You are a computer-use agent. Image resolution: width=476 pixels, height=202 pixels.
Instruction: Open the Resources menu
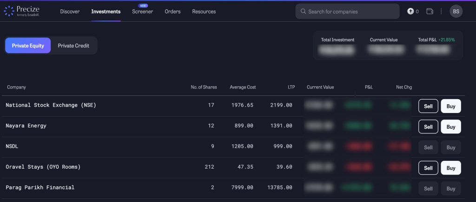(x=204, y=12)
